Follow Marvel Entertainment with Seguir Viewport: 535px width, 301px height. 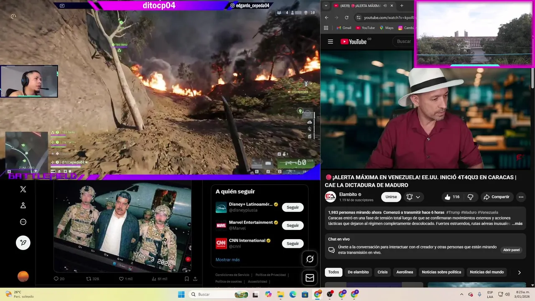(x=293, y=225)
